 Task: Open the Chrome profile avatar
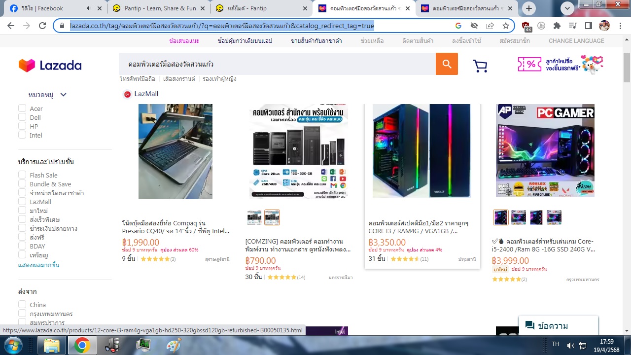pyautogui.click(x=604, y=26)
